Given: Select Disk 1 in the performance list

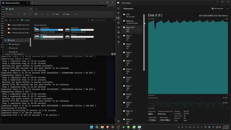Looking at the screenshot, I should [132, 38].
